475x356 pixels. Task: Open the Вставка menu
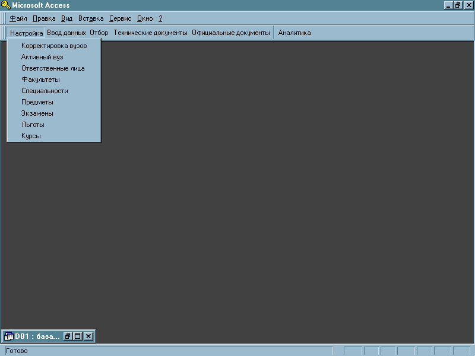coord(91,18)
